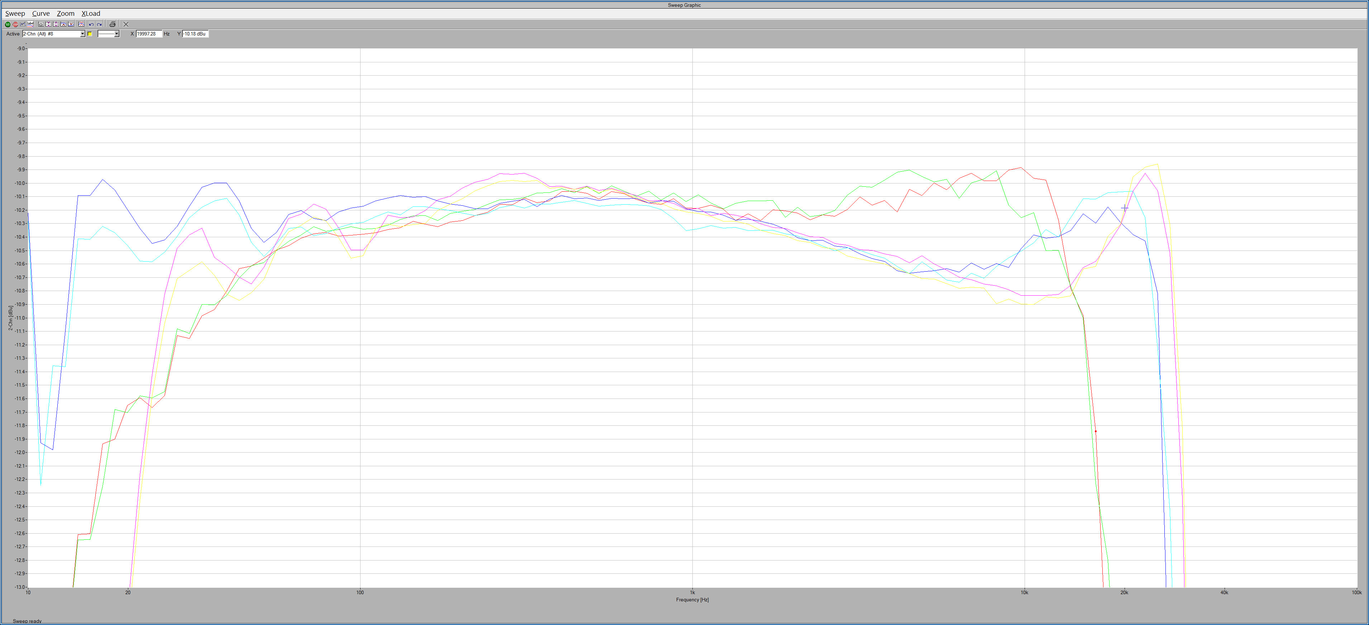
Task: Click the red stop sweep icon
Action: coord(15,24)
